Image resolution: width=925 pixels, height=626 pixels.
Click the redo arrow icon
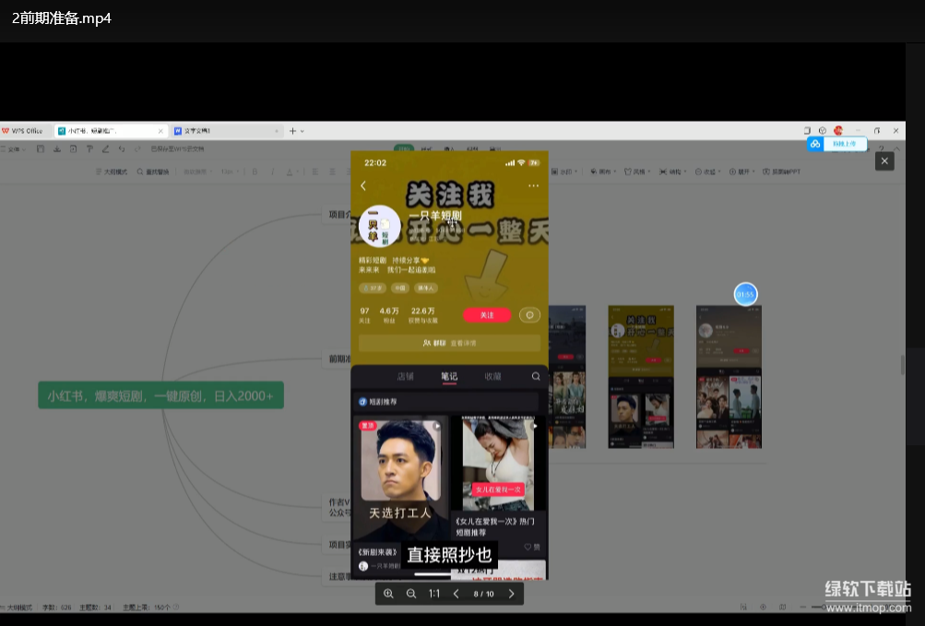coord(137,149)
